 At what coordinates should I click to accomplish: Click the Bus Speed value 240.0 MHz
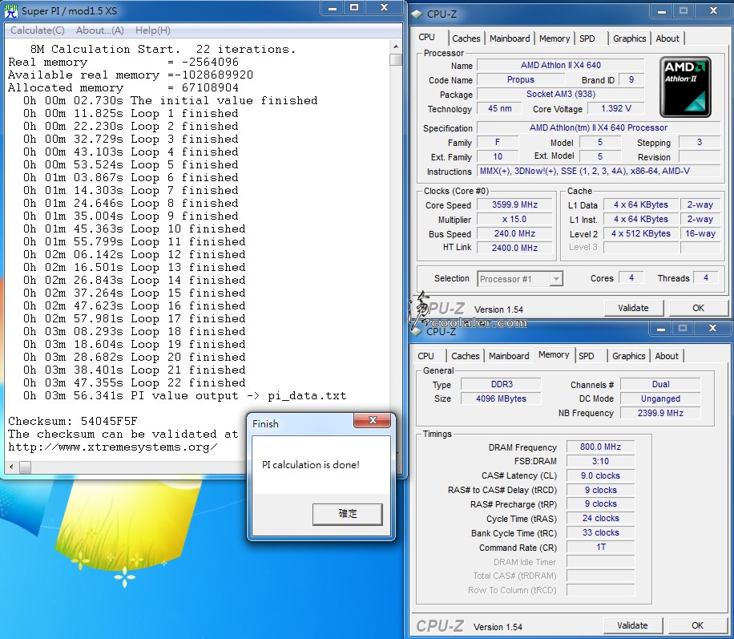[514, 233]
